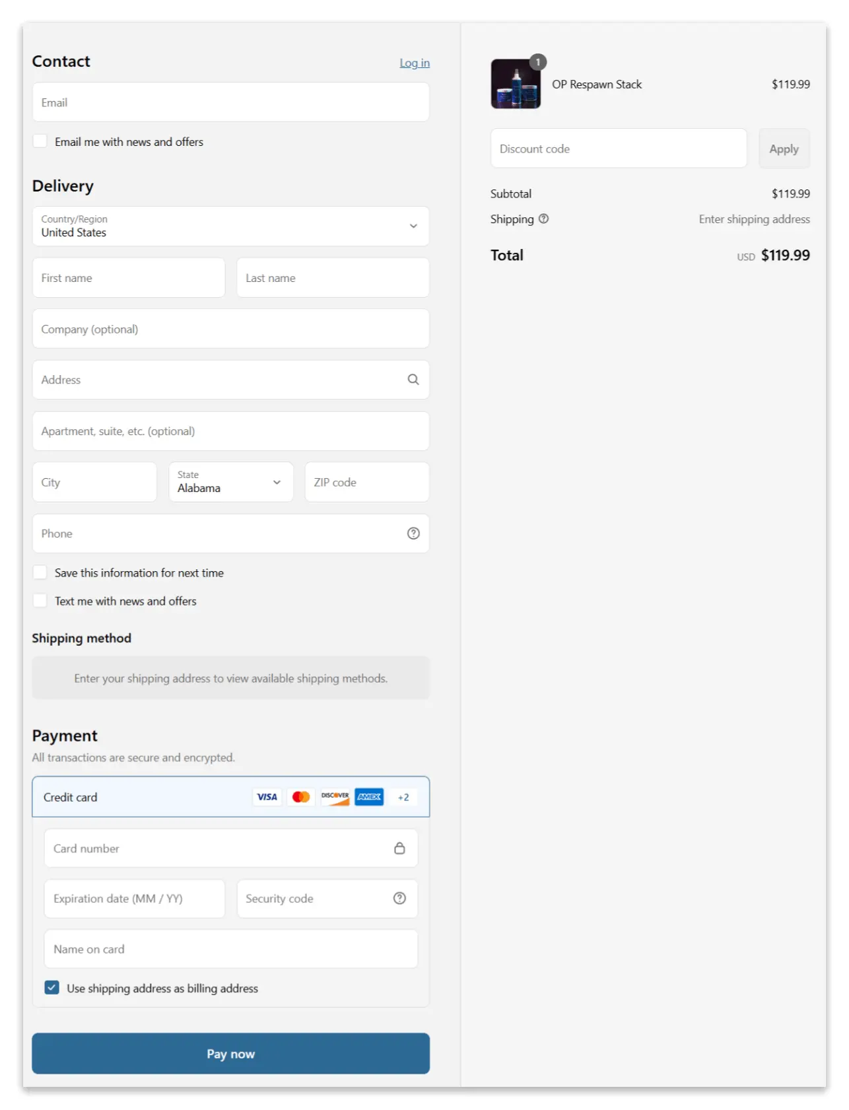Click the phone field help icon
849x1110 pixels.
413,534
